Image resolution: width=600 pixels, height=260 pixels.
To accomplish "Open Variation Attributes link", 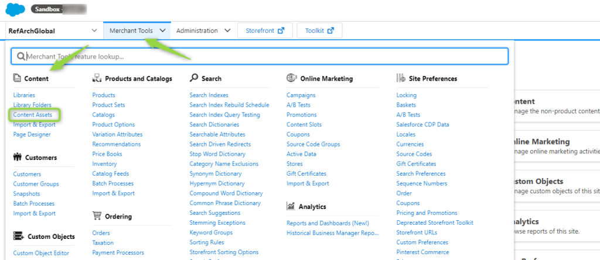I will tap(117, 134).
